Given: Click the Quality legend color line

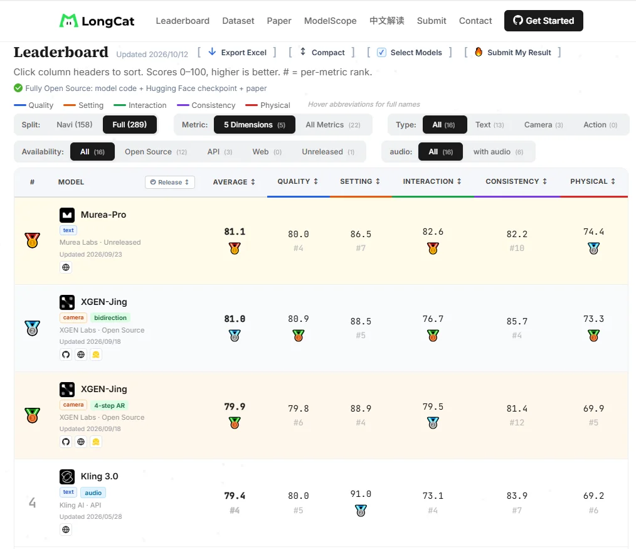Looking at the screenshot, I should click(20, 105).
